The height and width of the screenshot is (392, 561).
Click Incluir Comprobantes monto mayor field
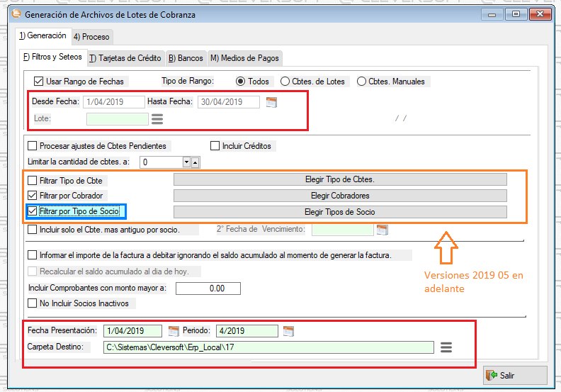coord(208,289)
